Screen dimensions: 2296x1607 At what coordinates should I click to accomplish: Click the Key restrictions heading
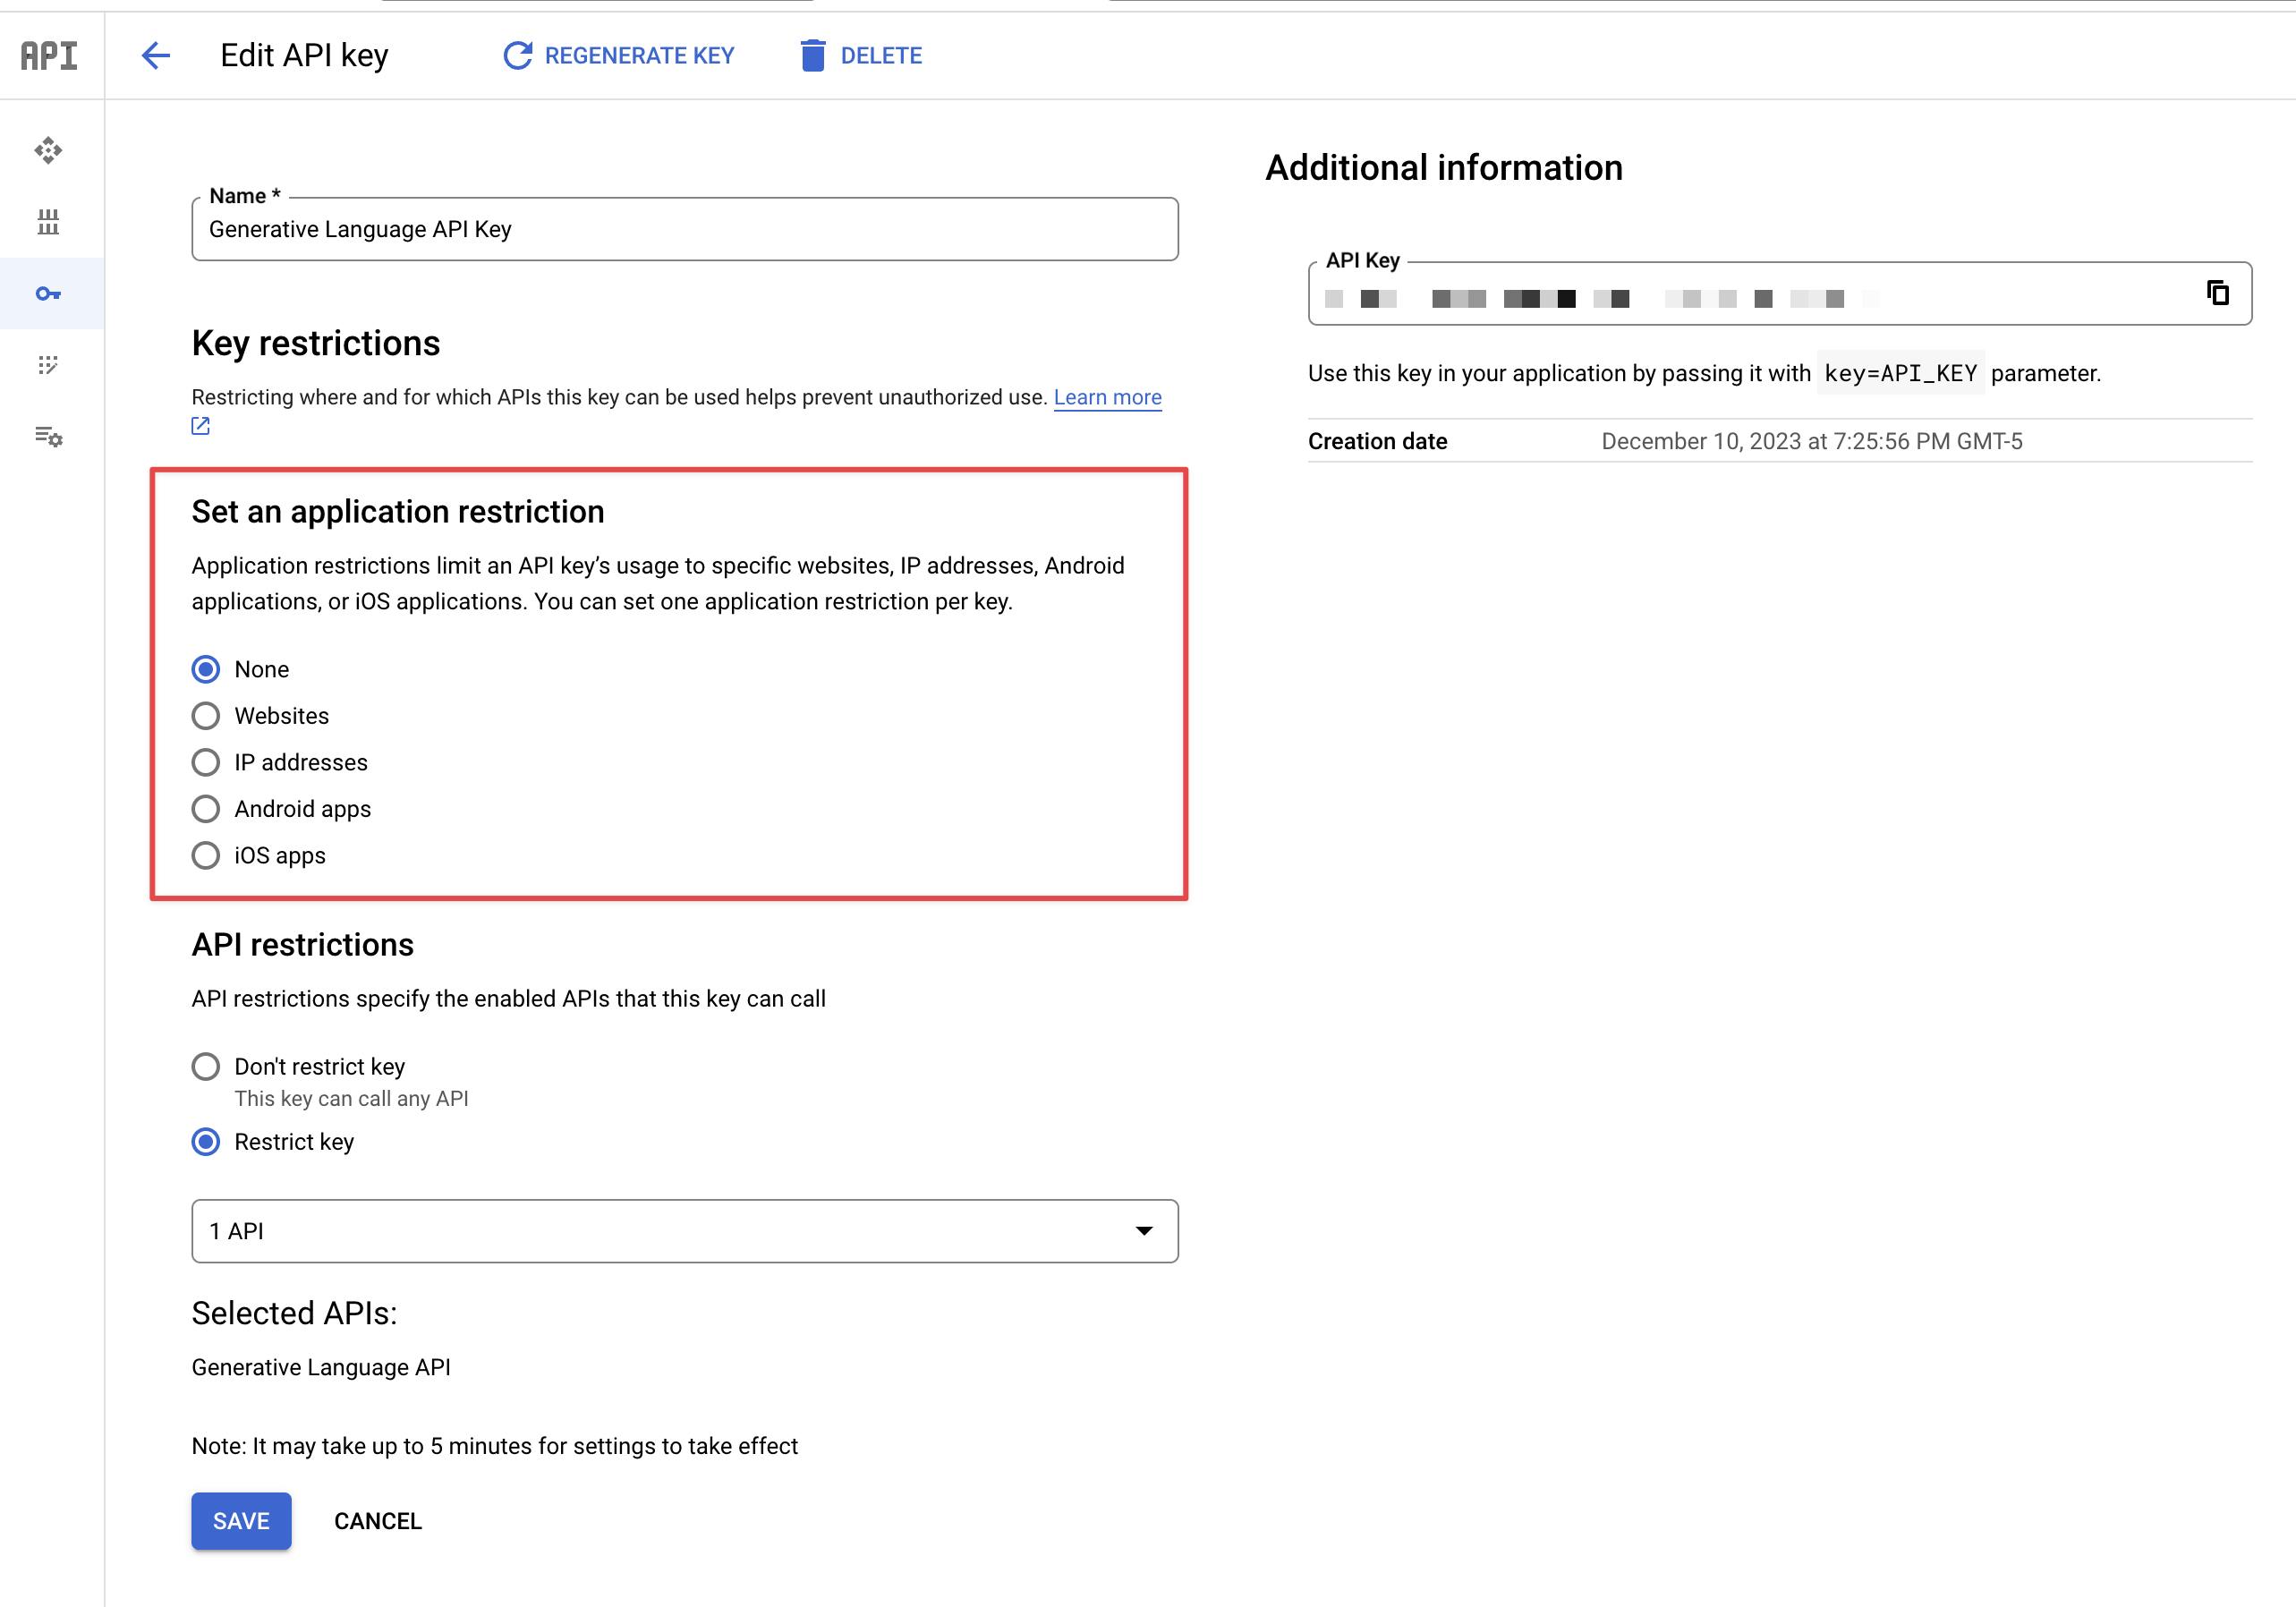coord(316,343)
